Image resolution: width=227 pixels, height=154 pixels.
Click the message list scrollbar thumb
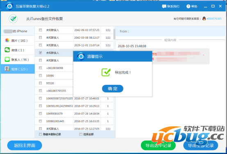pyautogui.click(x=114, y=34)
